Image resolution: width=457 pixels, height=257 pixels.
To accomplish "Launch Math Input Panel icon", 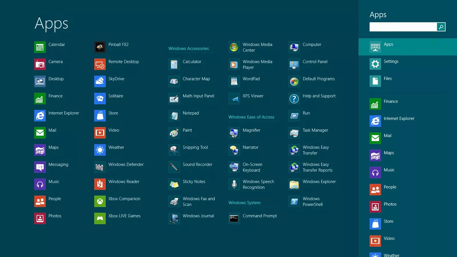I will tap(174, 99).
